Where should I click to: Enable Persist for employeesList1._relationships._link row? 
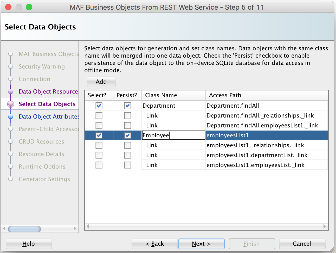click(x=127, y=145)
